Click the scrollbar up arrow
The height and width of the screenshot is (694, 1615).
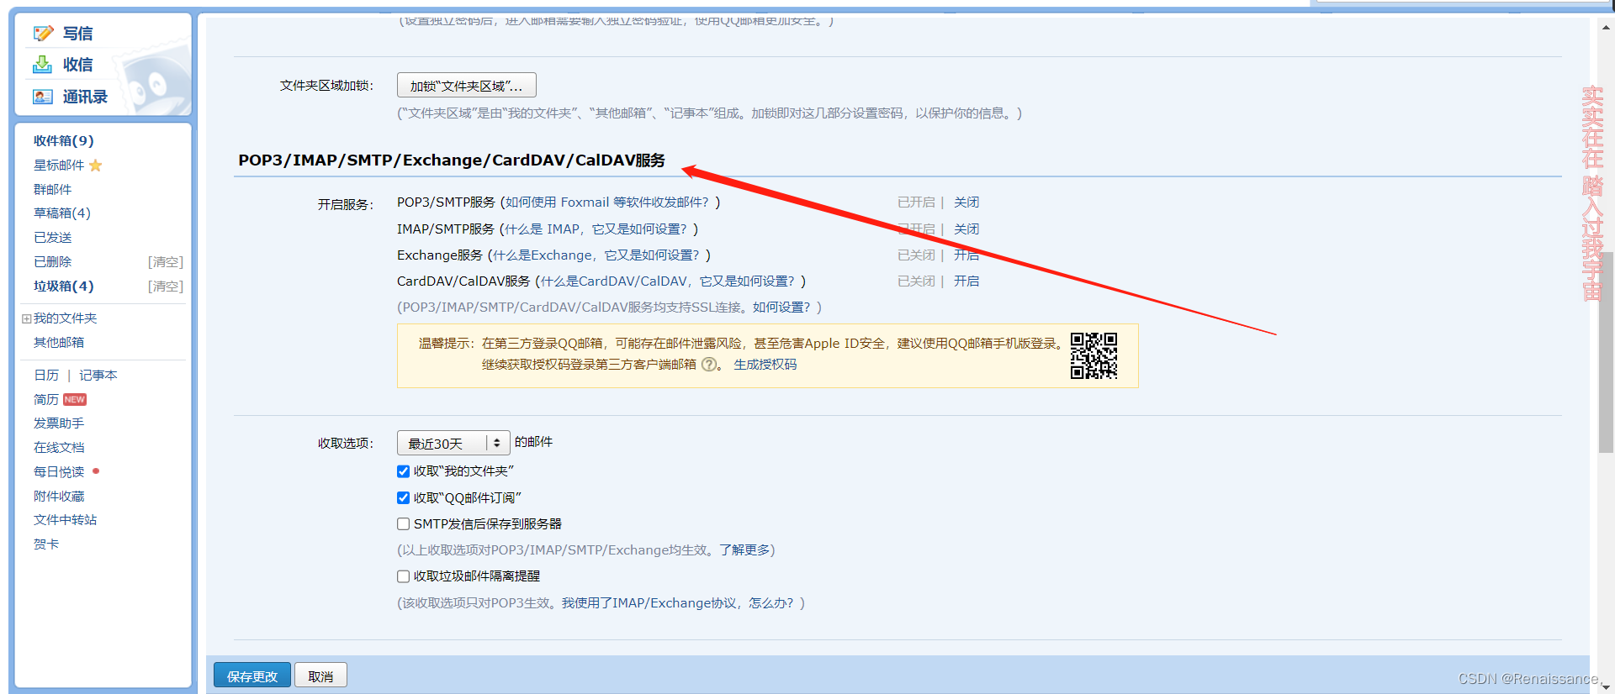click(x=1606, y=27)
